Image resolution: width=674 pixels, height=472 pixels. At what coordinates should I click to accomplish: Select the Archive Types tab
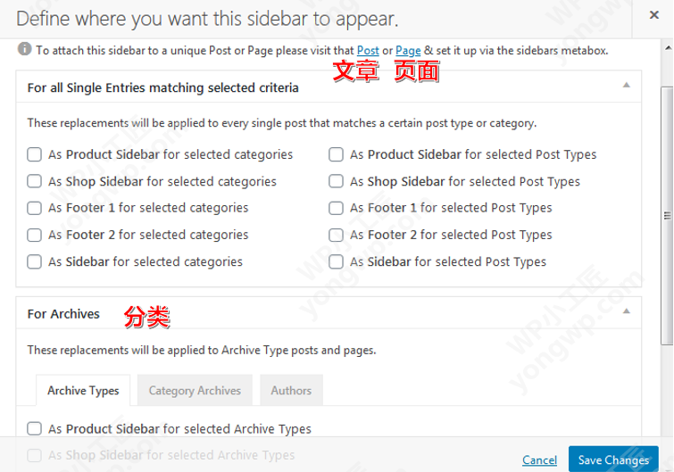(83, 391)
